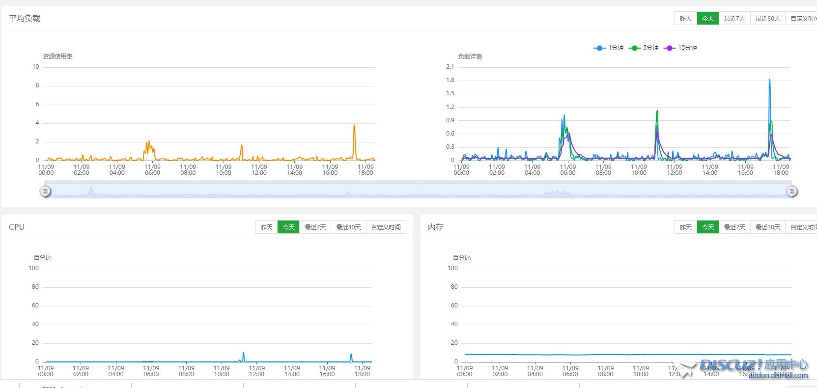Screen dimensions: 817x388
Task: Select 昨天 in the 内存 panel
Action: point(686,227)
